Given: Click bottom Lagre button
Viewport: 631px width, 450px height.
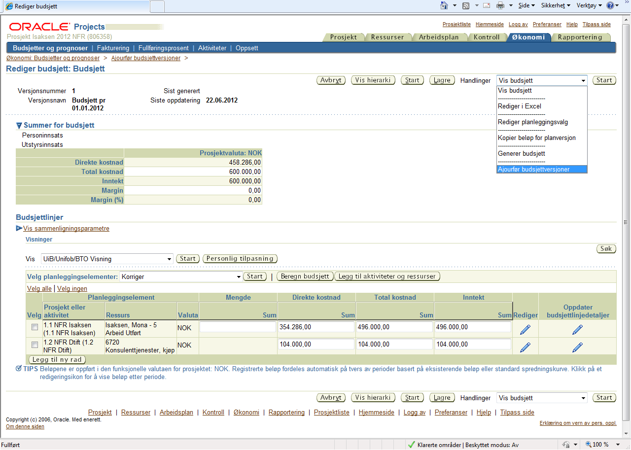Looking at the screenshot, I should point(442,398).
